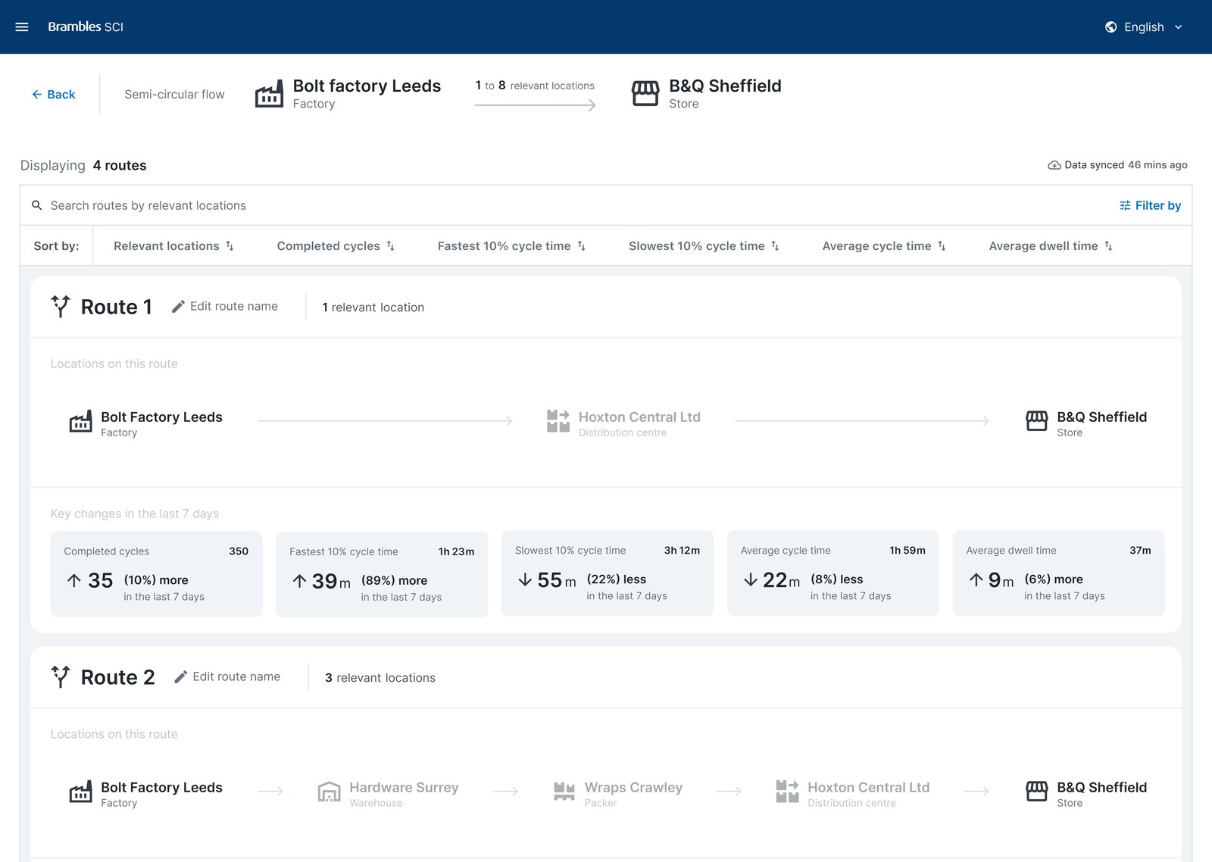Select Hoxton Central Ltd icon in Route 1
Image resolution: width=1212 pixels, height=862 pixels.
[x=558, y=421]
